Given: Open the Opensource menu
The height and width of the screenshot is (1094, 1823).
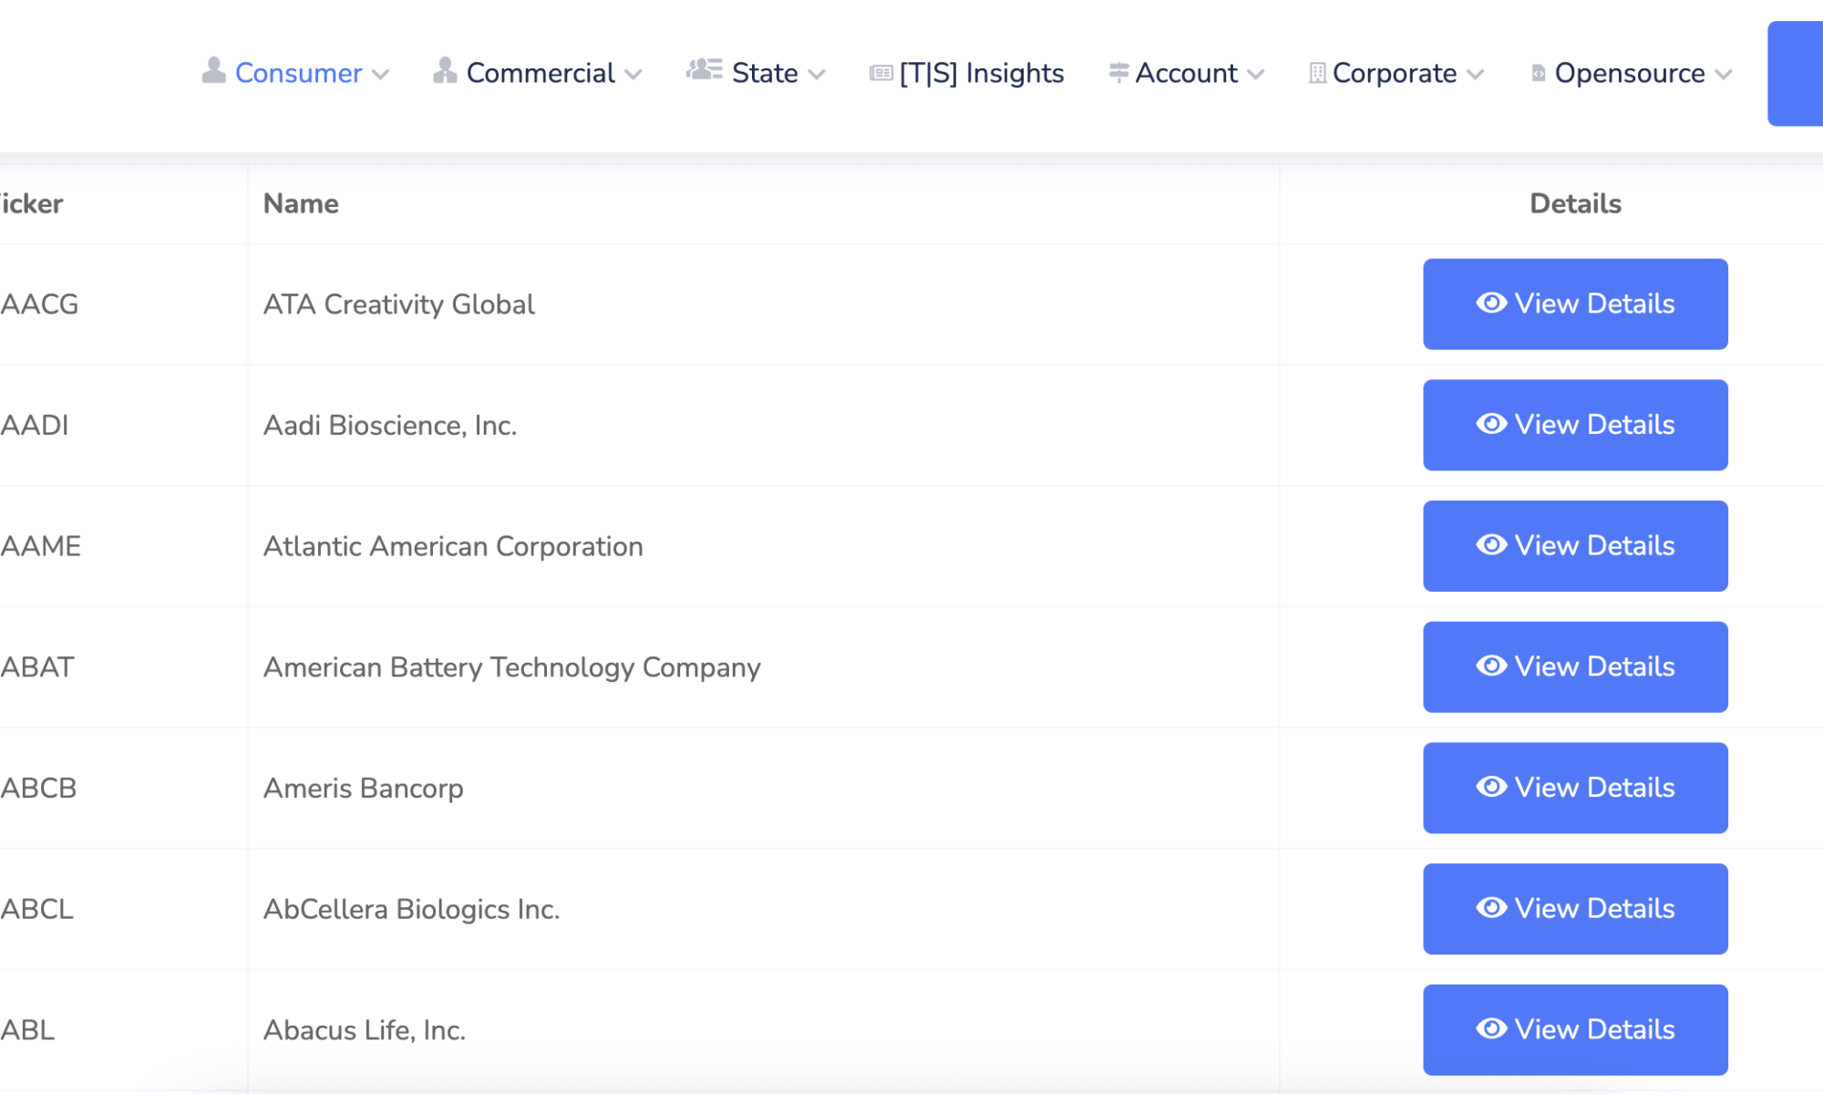Looking at the screenshot, I should click(x=1632, y=73).
